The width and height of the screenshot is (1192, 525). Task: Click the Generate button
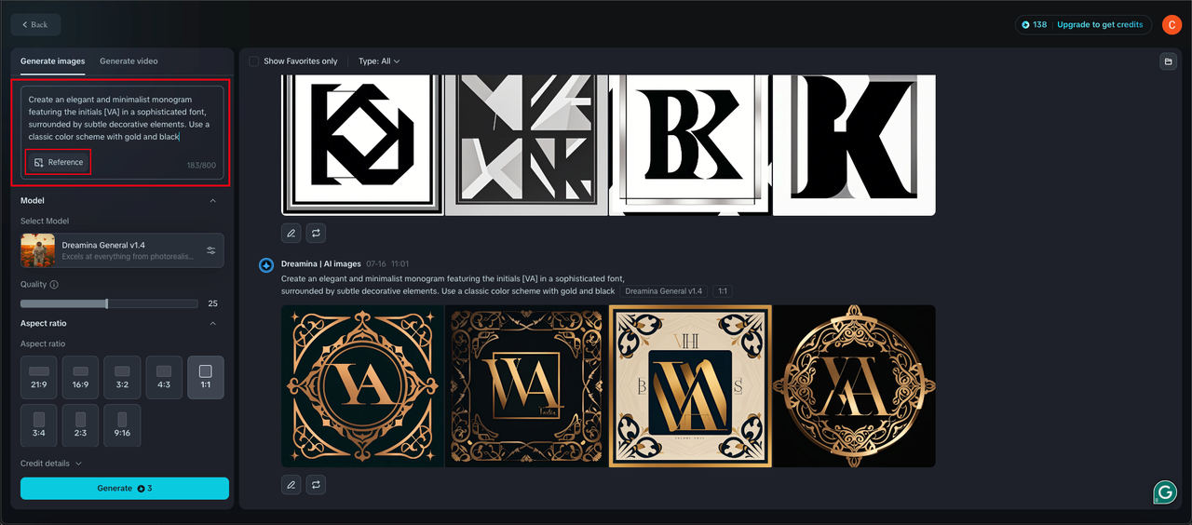click(x=125, y=488)
